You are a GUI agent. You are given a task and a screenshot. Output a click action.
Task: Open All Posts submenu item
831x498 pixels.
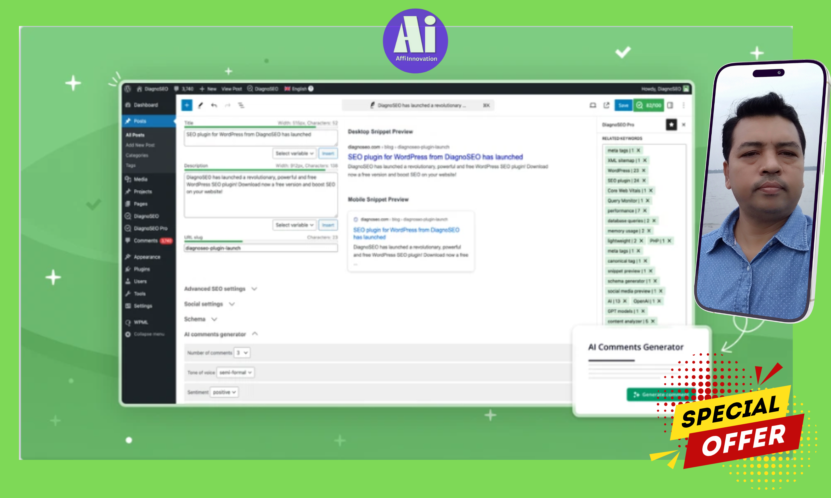pos(135,135)
